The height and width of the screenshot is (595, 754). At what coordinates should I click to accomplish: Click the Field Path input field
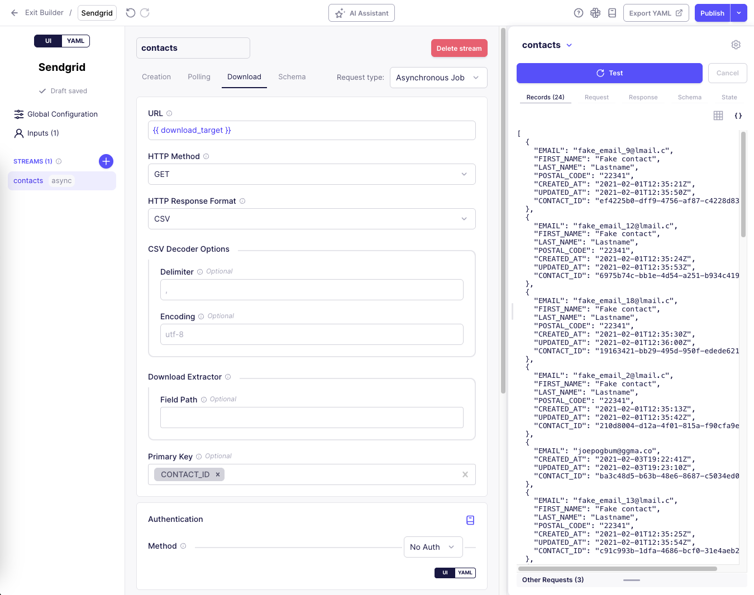coord(312,418)
